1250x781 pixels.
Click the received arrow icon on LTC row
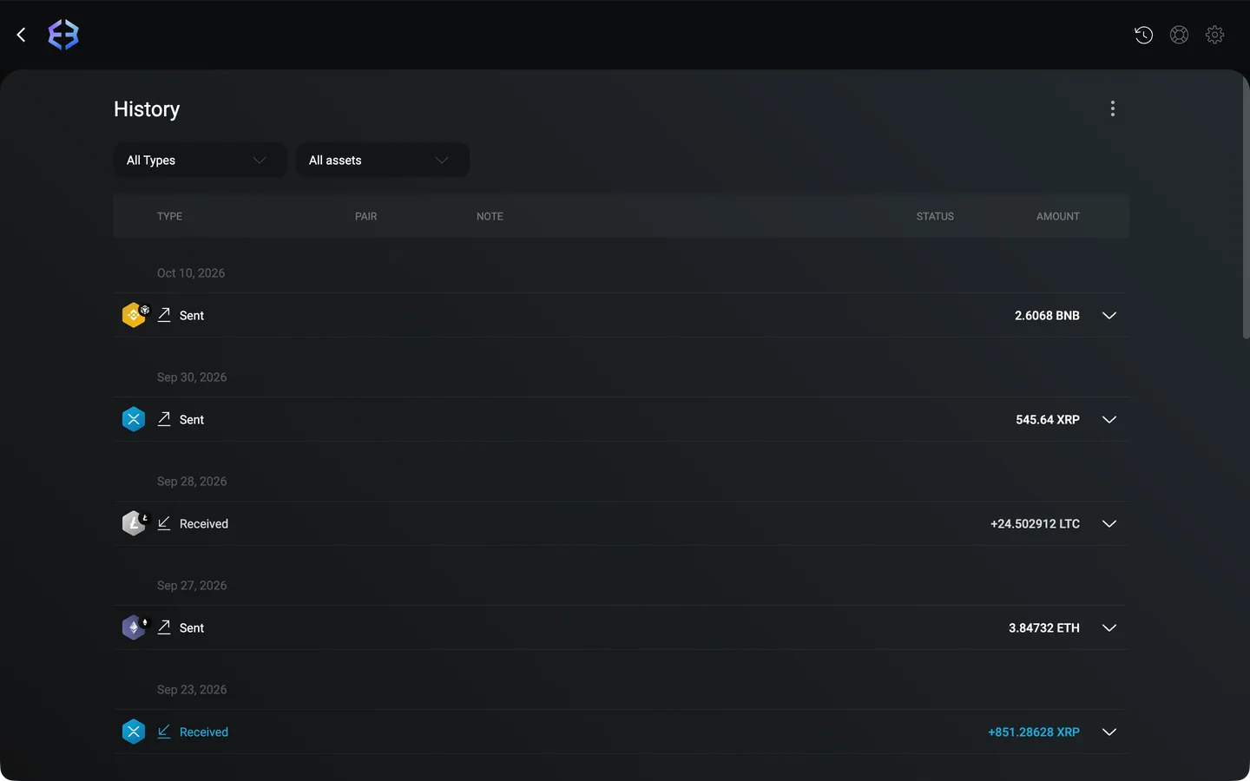(164, 523)
